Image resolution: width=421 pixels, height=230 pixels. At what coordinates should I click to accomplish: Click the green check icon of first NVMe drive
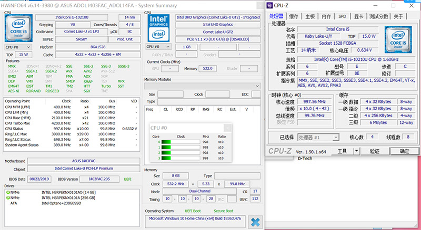[x=8, y=193]
